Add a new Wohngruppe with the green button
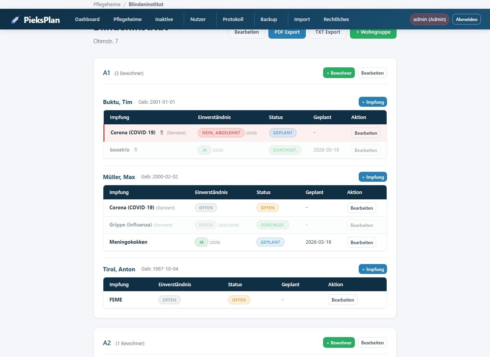Image resolution: width=490 pixels, height=357 pixels. (x=373, y=32)
